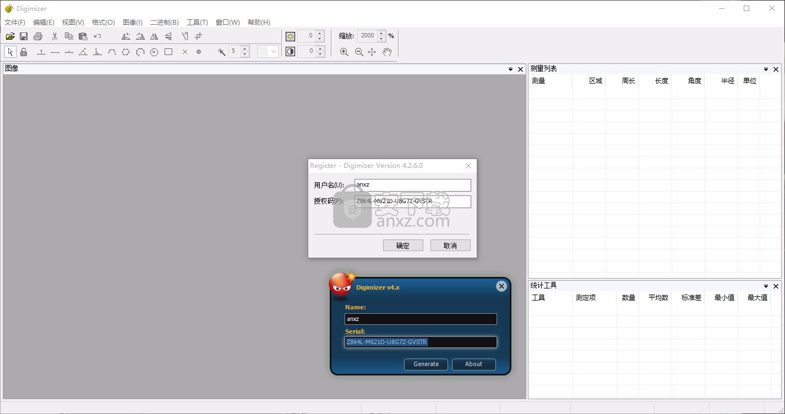The image size is (785, 414).
Task: Select the magic wand tool
Action: point(221,52)
